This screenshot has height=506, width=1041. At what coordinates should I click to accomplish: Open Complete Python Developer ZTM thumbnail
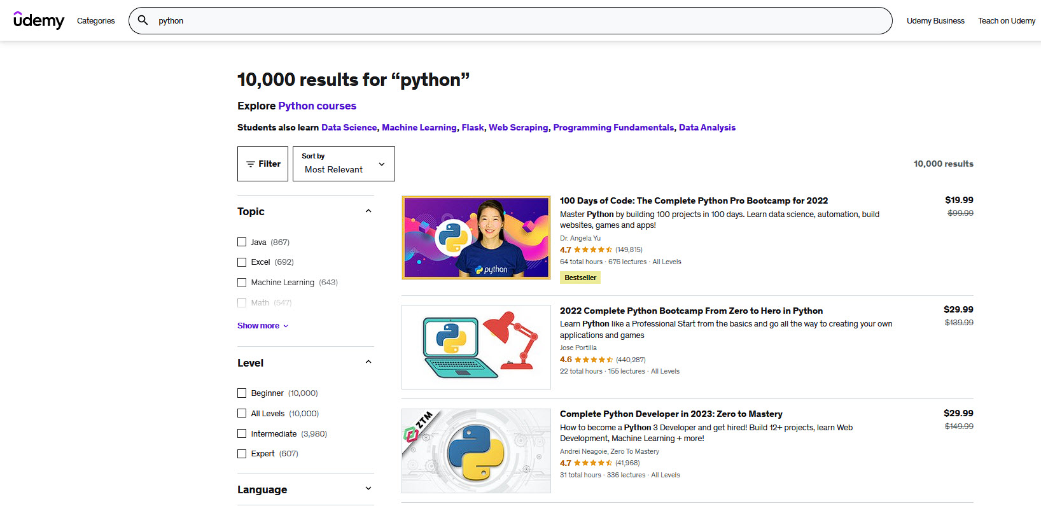click(x=476, y=451)
